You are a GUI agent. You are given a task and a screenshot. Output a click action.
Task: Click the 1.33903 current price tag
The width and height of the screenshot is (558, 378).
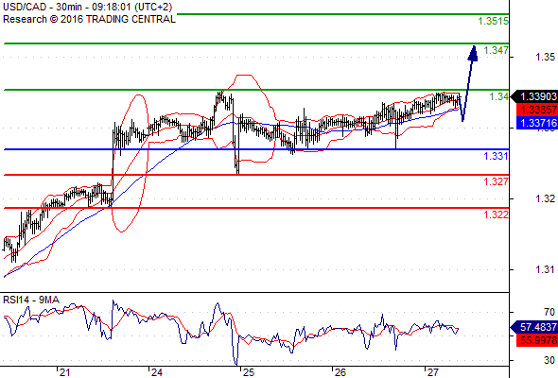pyautogui.click(x=533, y=96)
